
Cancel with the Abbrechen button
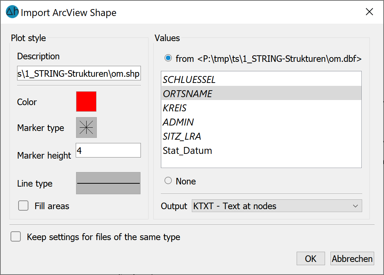click(352, 258)
